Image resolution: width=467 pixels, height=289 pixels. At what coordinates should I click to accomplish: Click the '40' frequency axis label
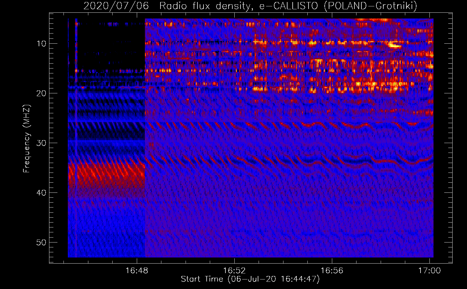[x=42, y=193]
